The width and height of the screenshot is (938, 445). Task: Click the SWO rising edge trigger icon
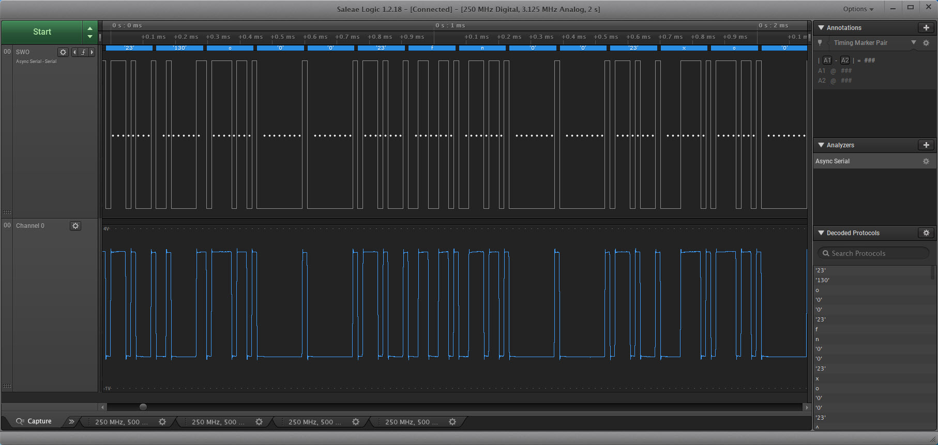click(x=83, y=52)
